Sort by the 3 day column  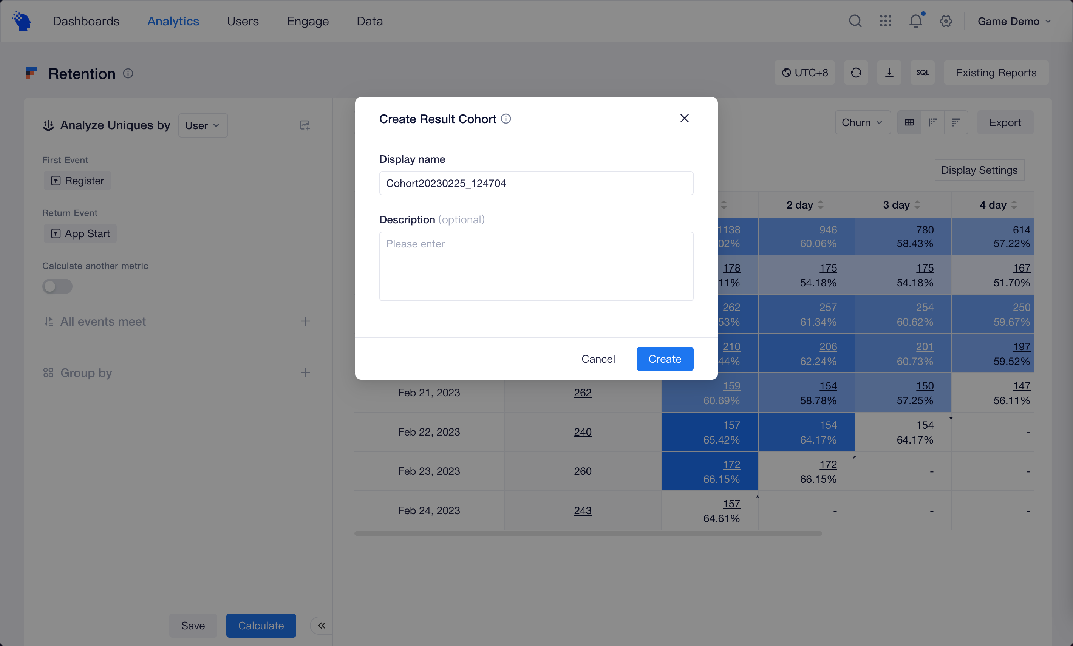917,205
